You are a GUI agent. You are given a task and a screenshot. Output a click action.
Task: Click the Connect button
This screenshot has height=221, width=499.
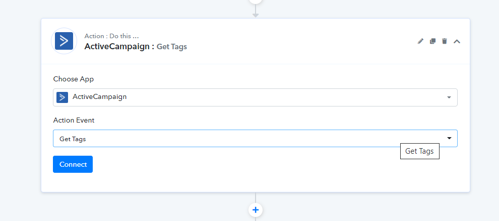(x=73, y=164)
